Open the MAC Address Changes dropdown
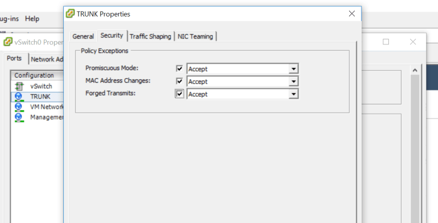 tap(293, 82)
